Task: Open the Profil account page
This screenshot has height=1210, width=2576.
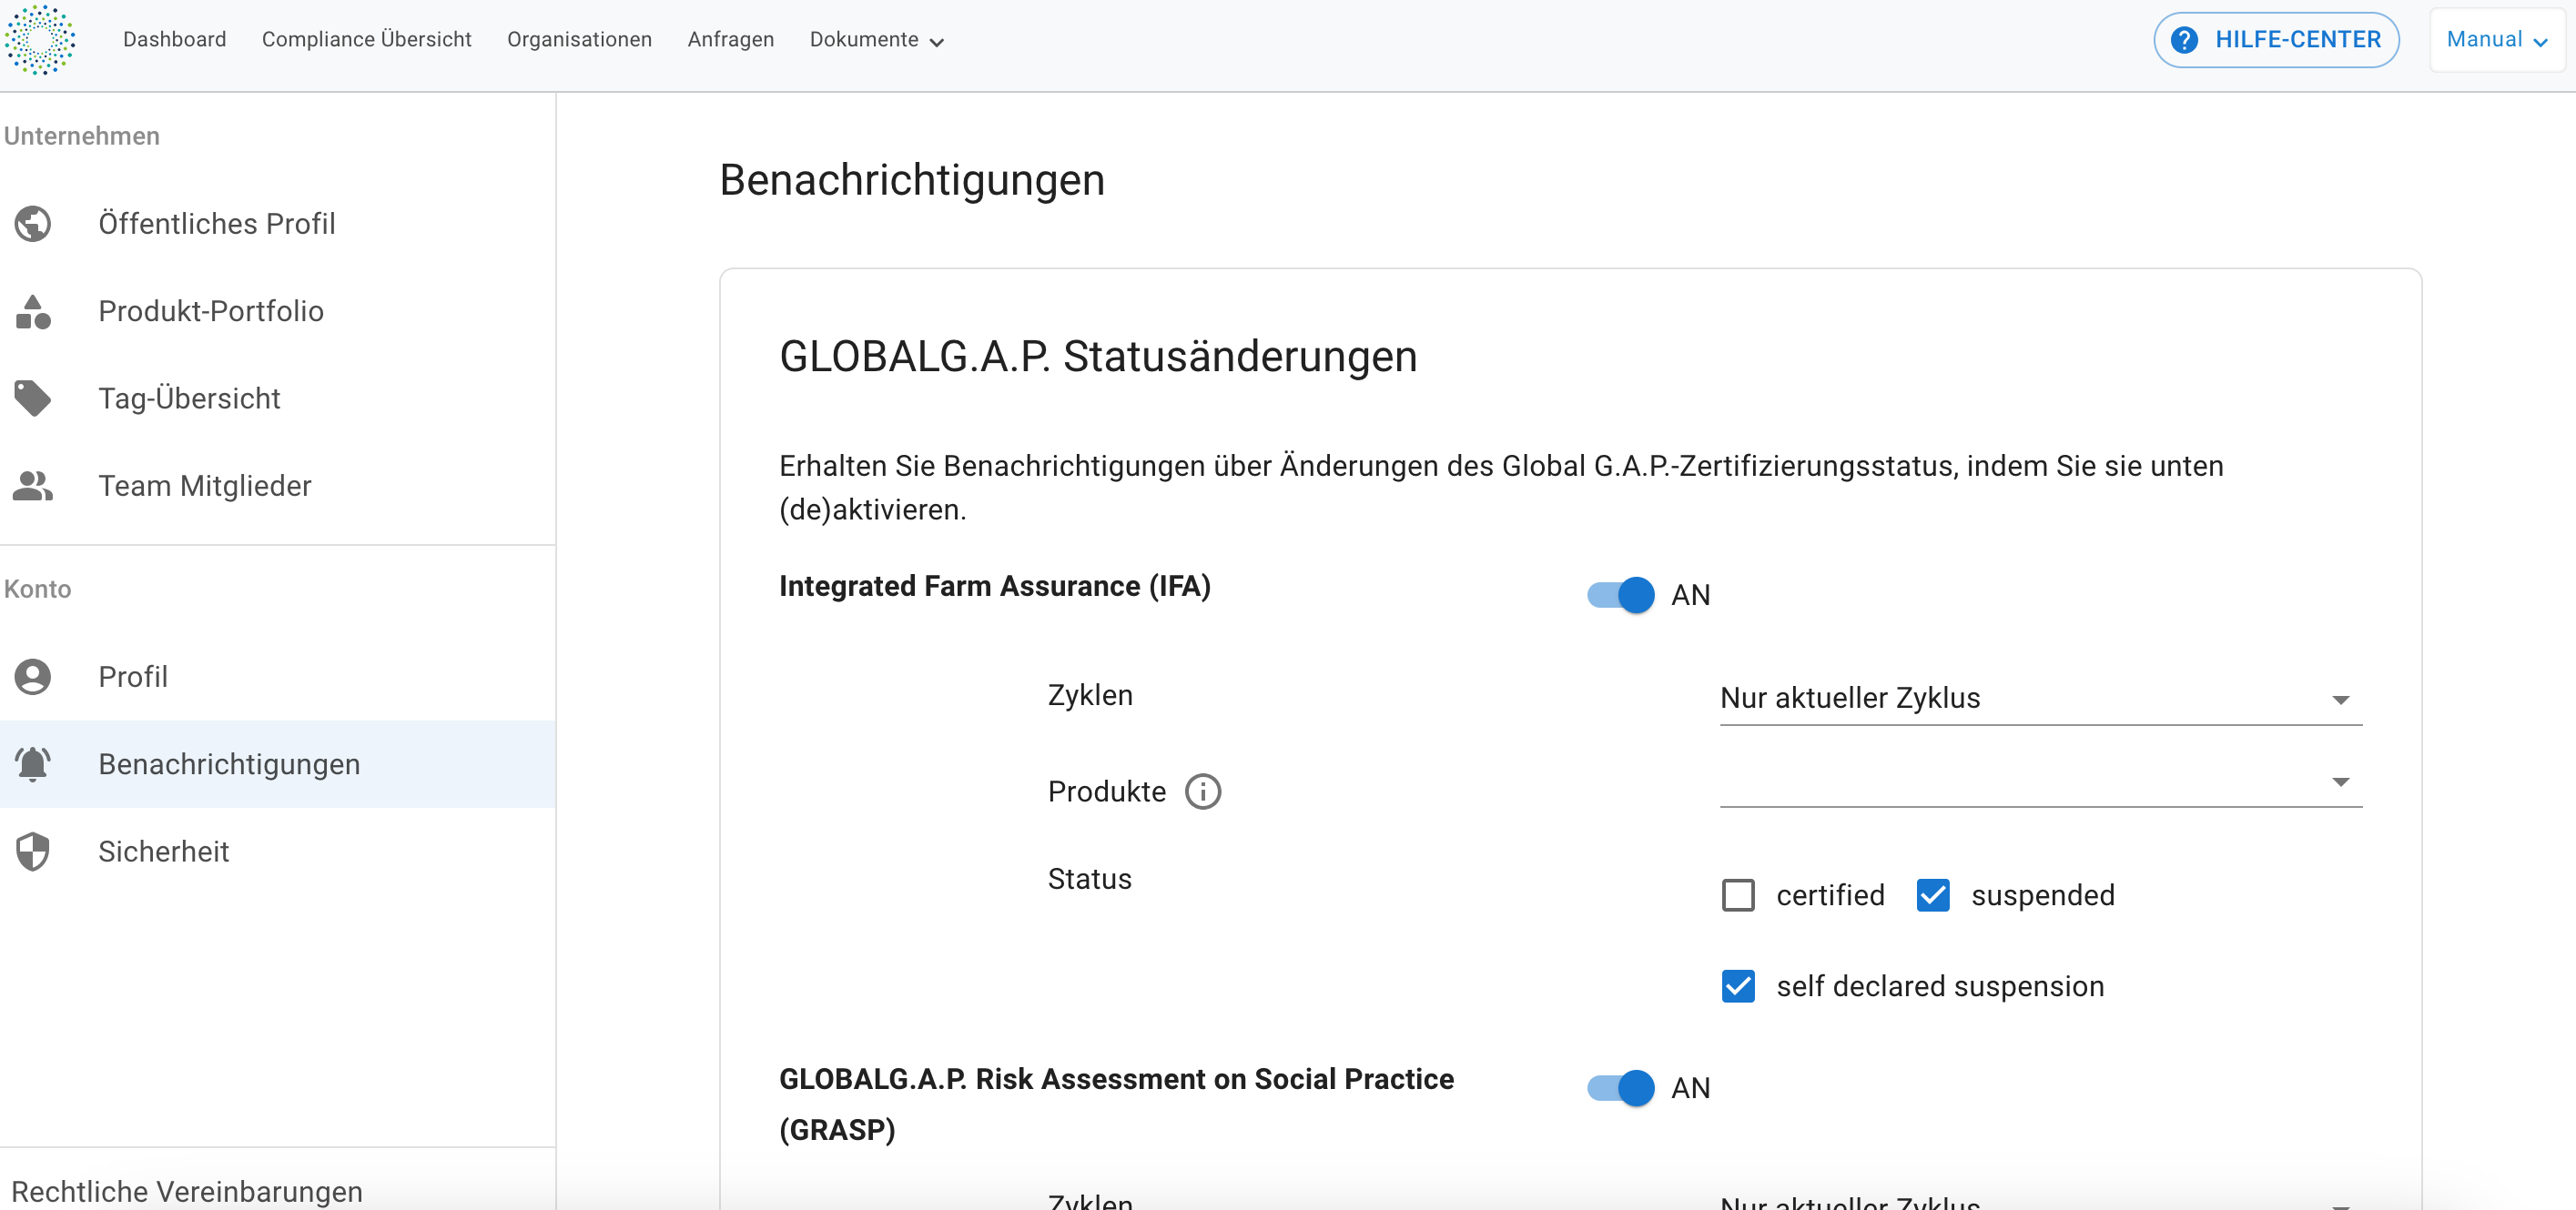Action: tap(278, 677)
